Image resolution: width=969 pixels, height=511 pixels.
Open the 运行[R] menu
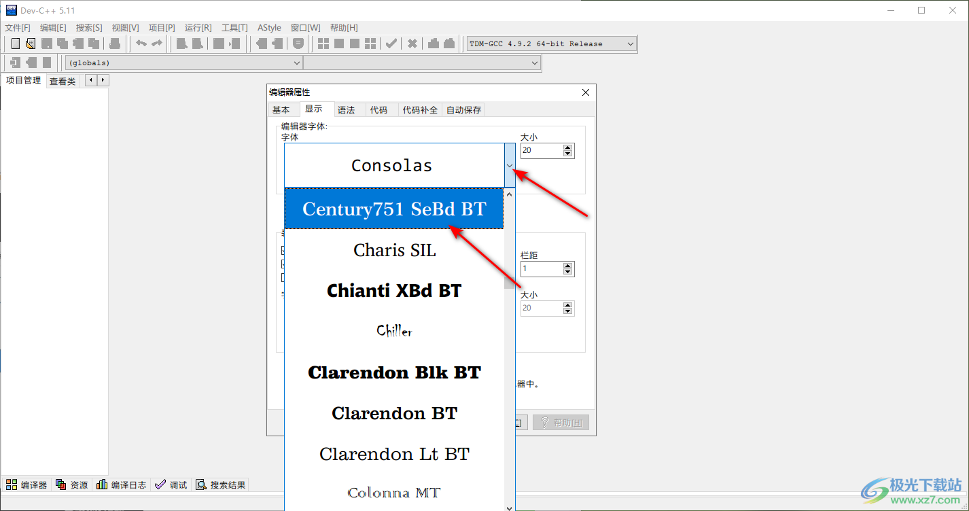(198, 28)
